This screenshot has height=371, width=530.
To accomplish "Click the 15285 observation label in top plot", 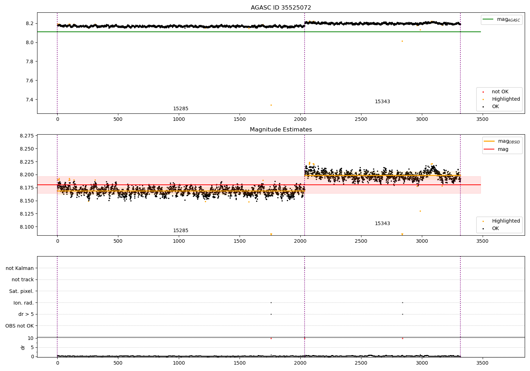I will pyautogui.click(x=181, y=109).
